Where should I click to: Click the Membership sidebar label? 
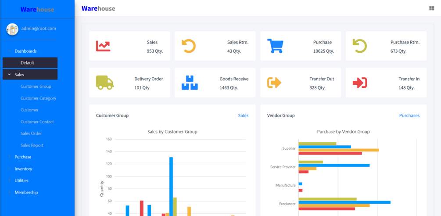point(26,192)
